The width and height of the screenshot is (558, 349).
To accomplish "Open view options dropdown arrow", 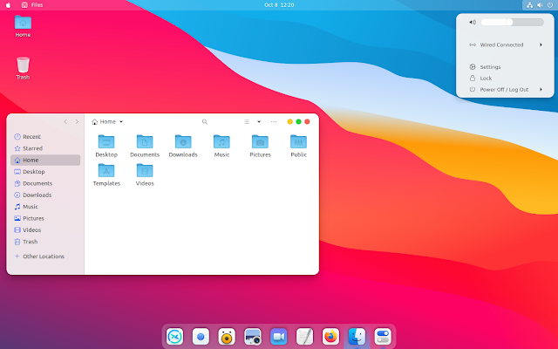I will pos(259,122).
